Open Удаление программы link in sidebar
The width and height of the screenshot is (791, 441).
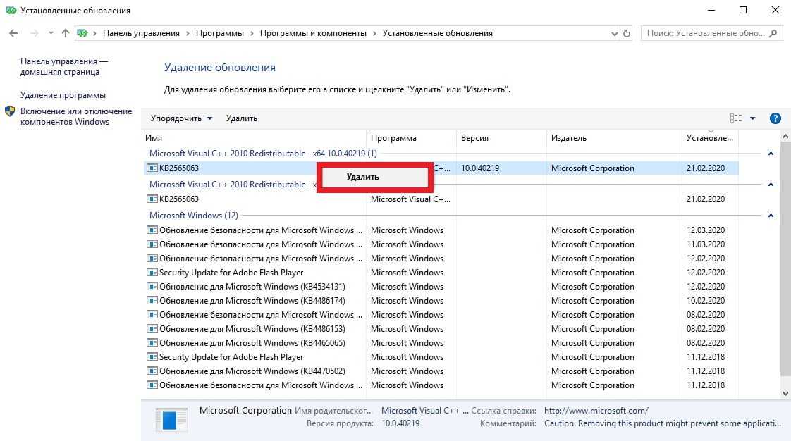coord(63,95)
